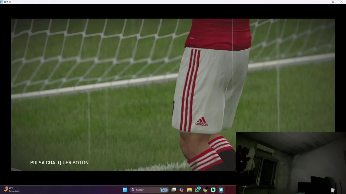346x194 pixels.
Task: Click the webcam overlay in the corner
Action: tap(291, 163)
